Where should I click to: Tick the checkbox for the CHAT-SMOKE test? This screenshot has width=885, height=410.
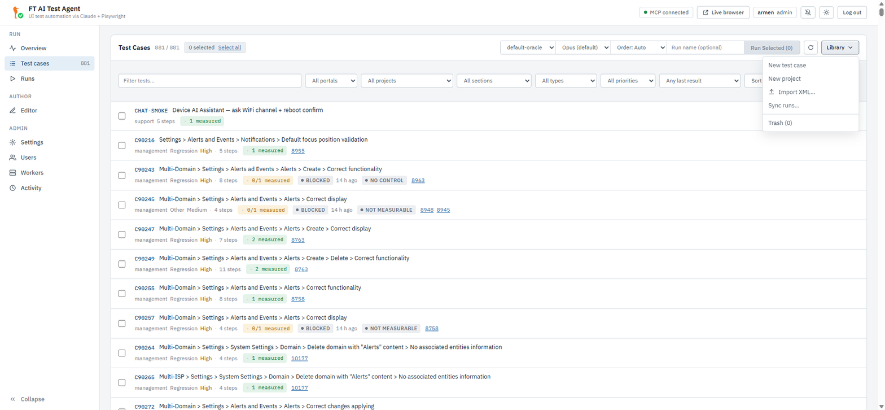pyautogui.click(x=122, y=116)
